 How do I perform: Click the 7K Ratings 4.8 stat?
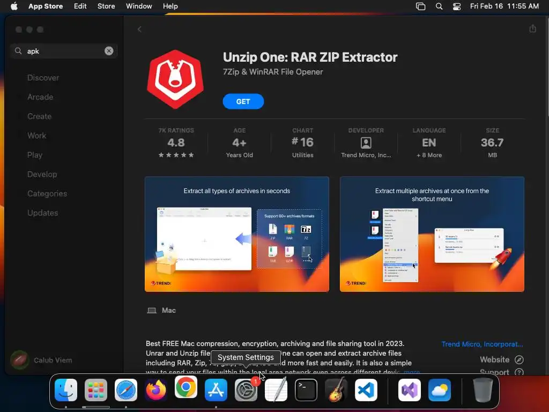pos(176,143)
